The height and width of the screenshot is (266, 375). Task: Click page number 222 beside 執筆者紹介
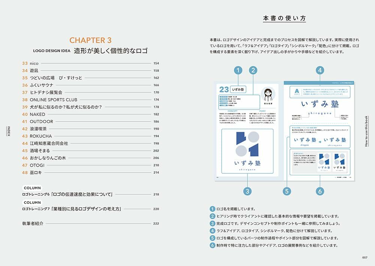156,224
